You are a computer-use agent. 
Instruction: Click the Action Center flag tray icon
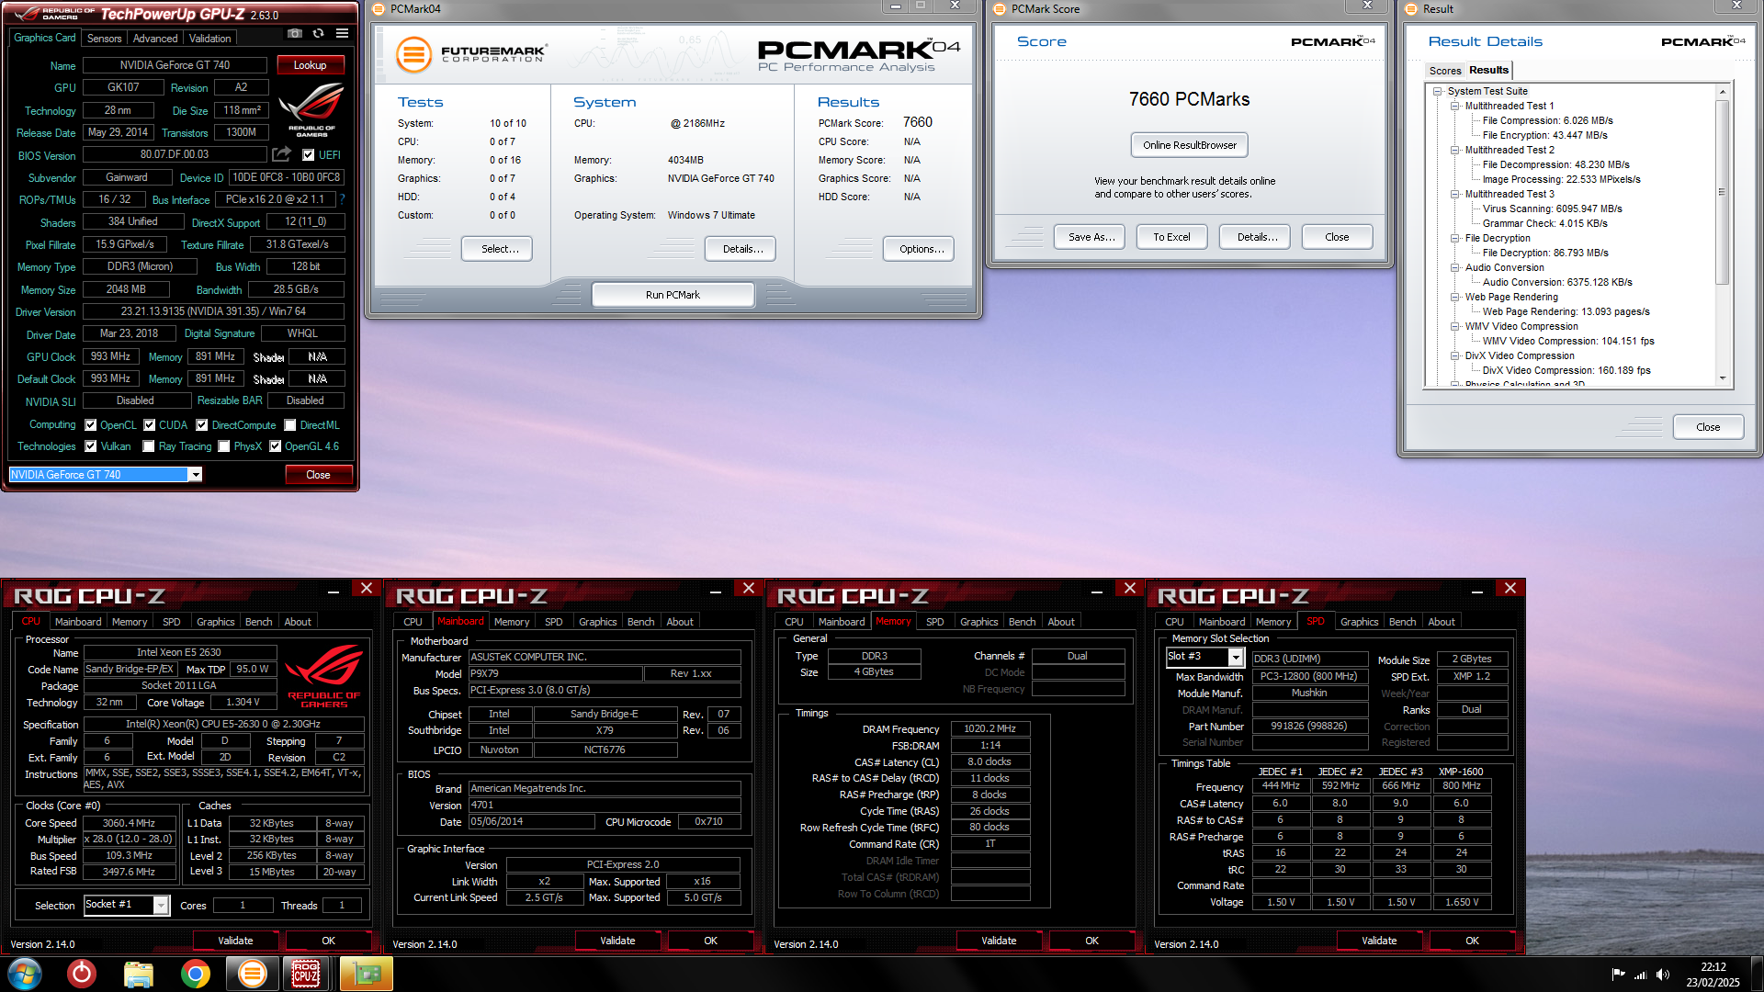point(1618,975)
